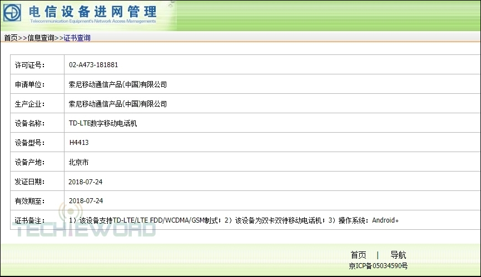
Task: Open the footer 导航 link
Action: (x=398, y=255)
